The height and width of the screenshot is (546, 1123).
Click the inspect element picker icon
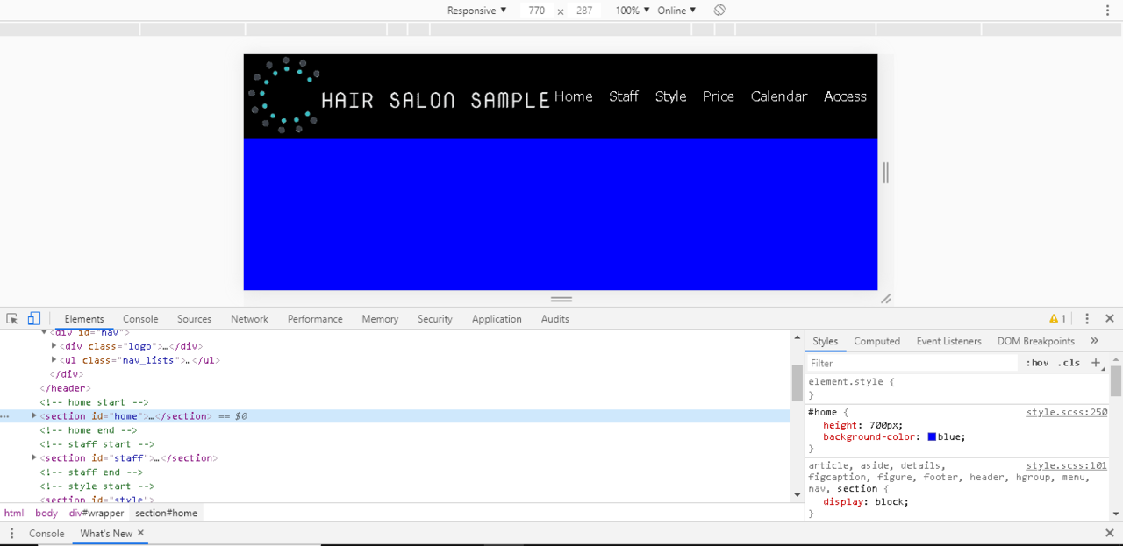tap(12, 319)
